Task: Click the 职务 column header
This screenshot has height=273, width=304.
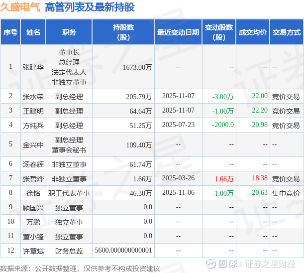Action: click(x=69, y=32)
